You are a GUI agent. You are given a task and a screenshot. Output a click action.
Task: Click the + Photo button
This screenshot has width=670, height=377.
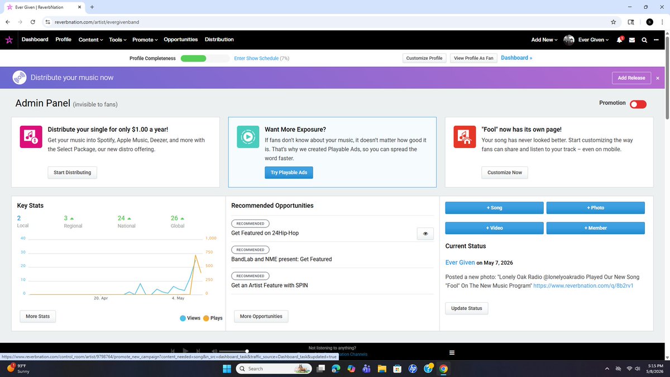click(x=596, y=208)
